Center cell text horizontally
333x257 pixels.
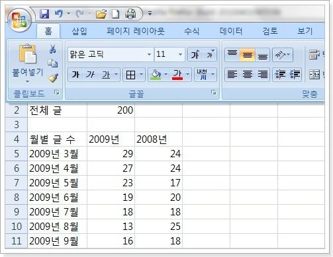[247, 75]
